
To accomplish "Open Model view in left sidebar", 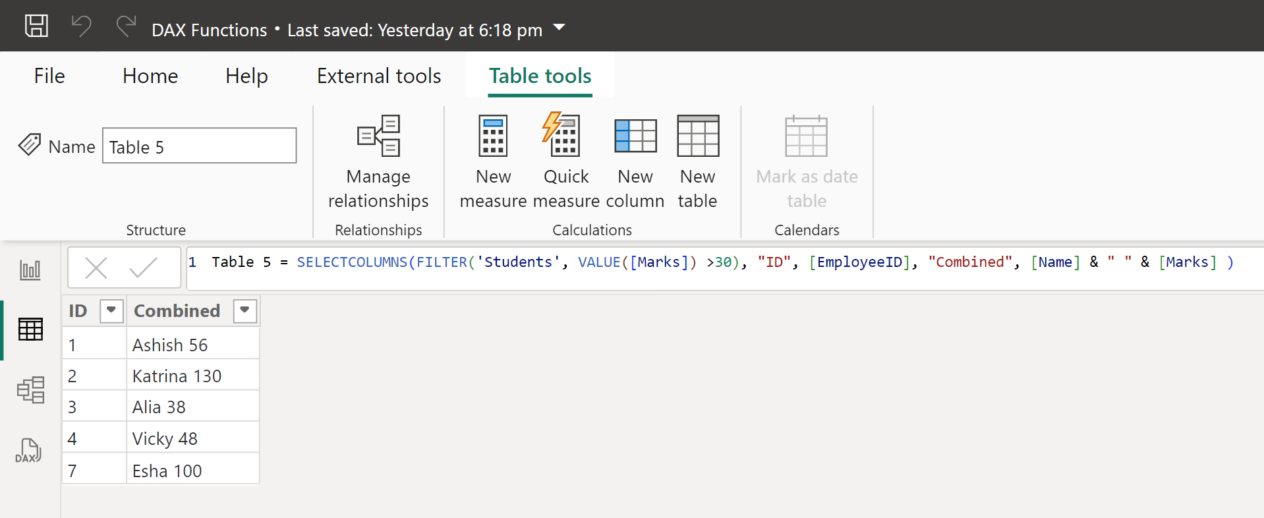I will (30, 390).
